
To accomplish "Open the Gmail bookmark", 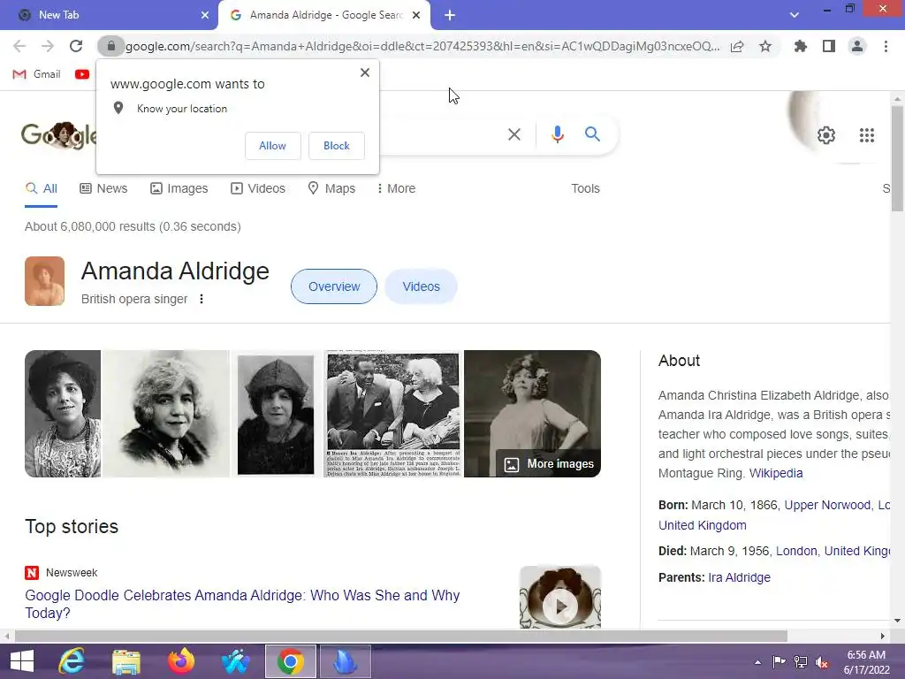I will tap(36, 74).
